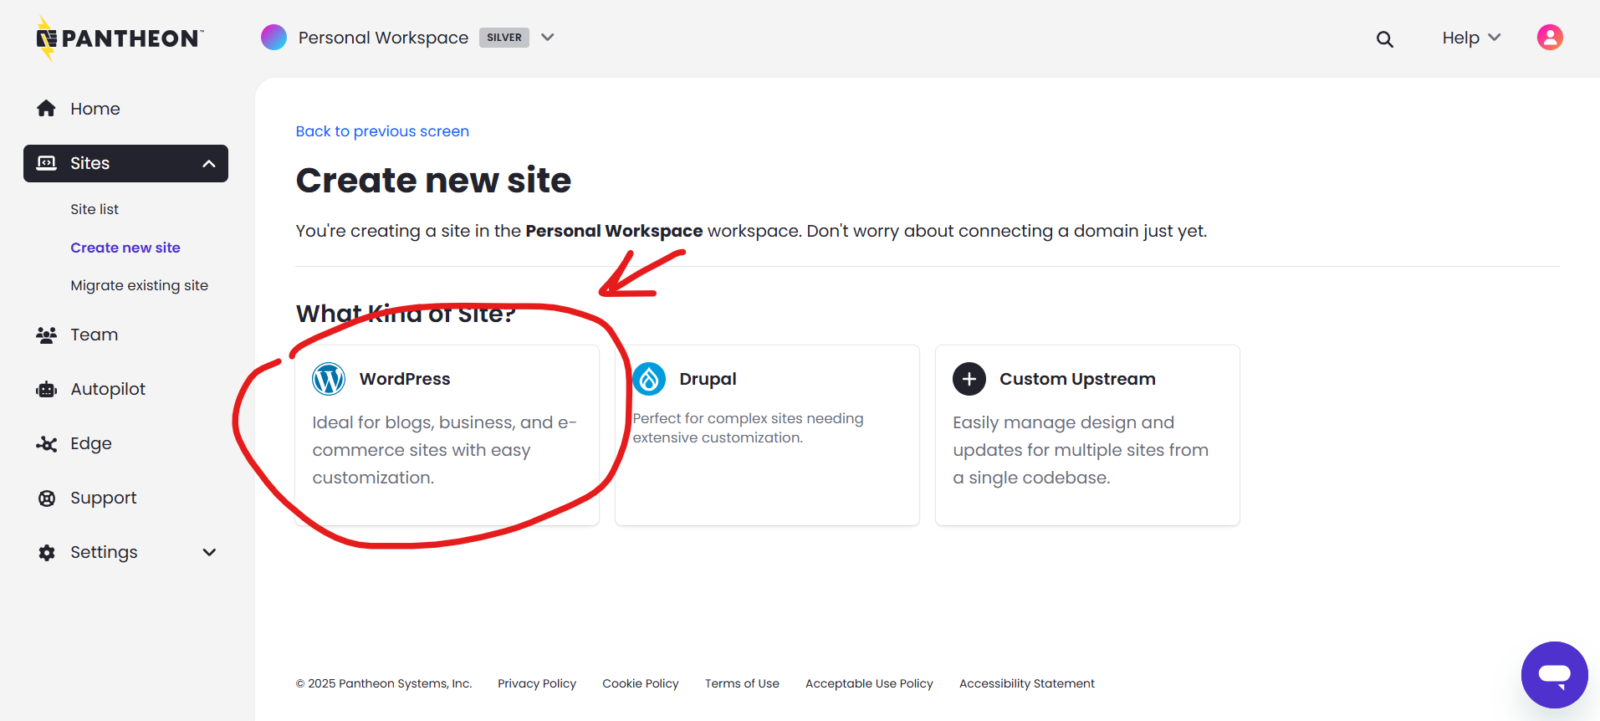Open the Accessibility Statement link
Screen dimensions: 1600x721
coord(1027,683)
